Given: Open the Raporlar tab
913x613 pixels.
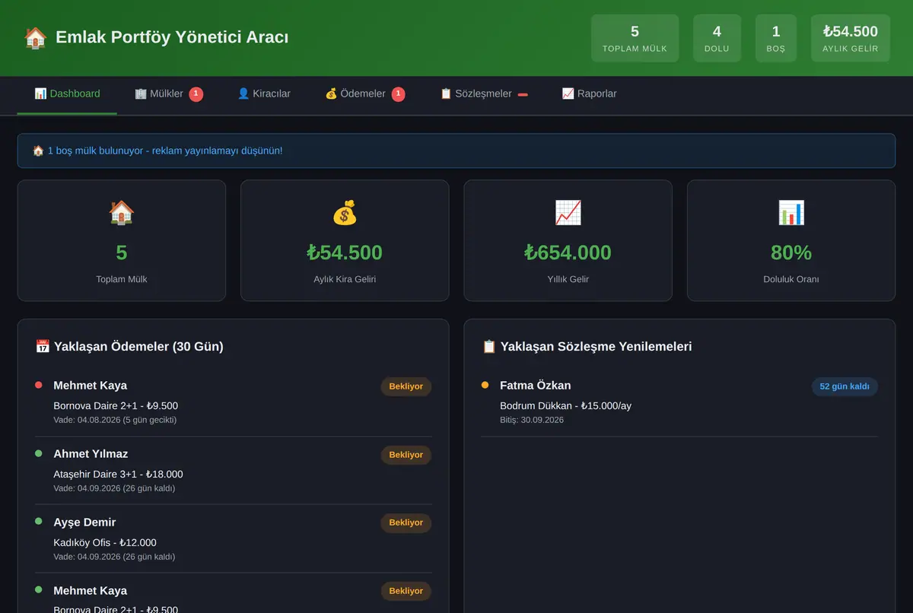Looking at the screenshot, I should point(590,94).
